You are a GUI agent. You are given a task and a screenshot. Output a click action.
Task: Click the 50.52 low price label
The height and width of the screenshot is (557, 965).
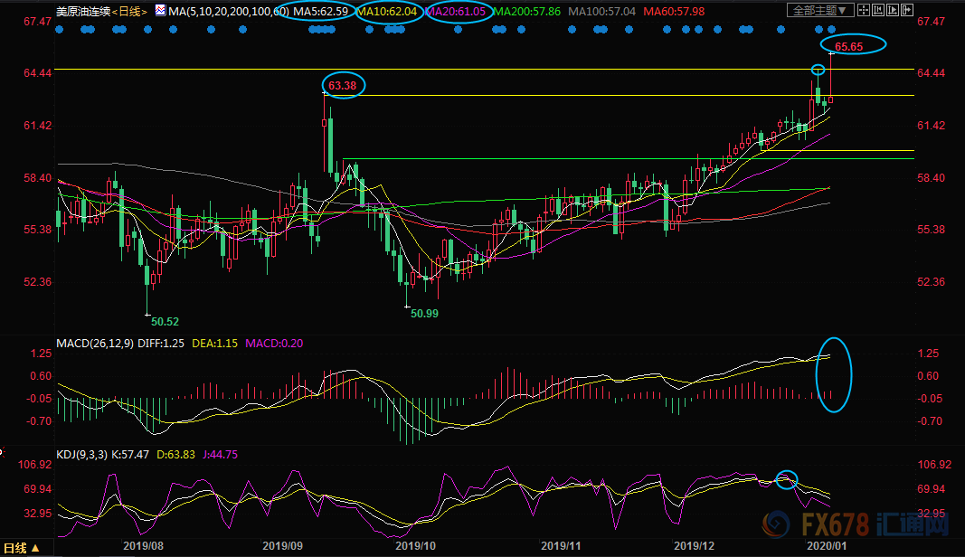tap(166, 321)
